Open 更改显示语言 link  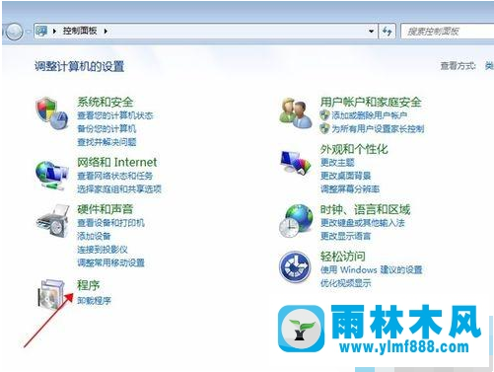coord(345,236)
